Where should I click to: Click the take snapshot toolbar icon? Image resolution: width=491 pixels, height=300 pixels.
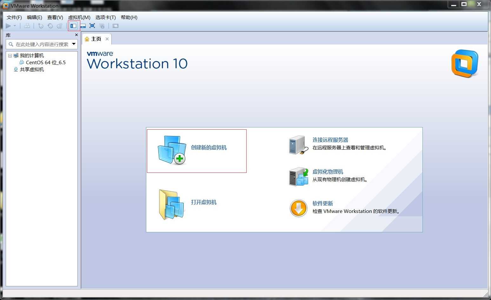click(41, 26)
